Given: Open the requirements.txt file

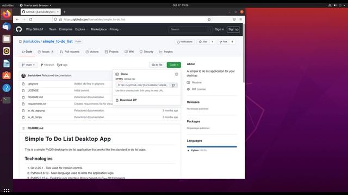Looking at the screenshot, I should pyautogui.click(x=36, y=103).
